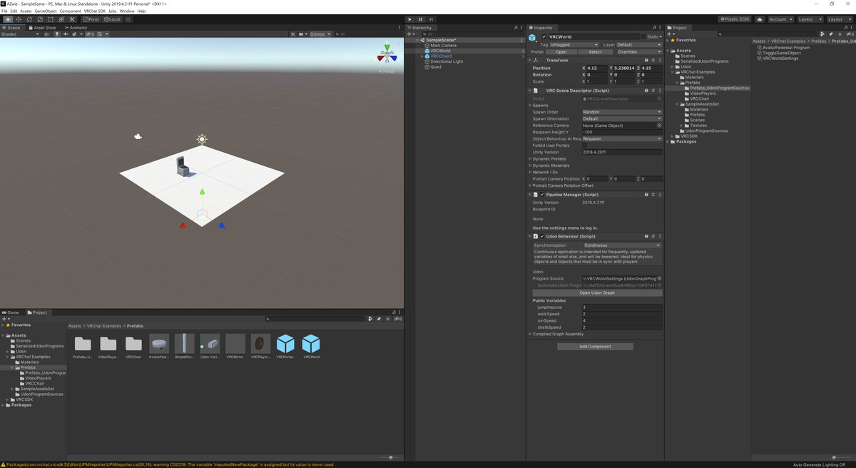Open the Gizmos dropdown
The height and width of the screenshot is (468, 856).
(319, 34)
